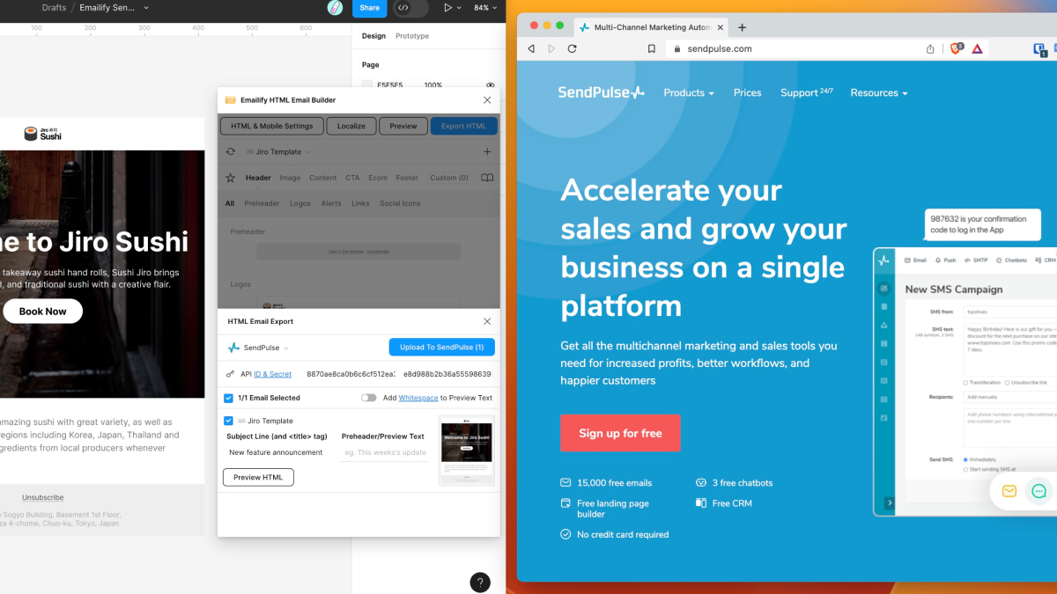Viewport: 1057px width, 594px height.
Task: Click the yellow envelope widget icon
Action: click(1009, 492)
